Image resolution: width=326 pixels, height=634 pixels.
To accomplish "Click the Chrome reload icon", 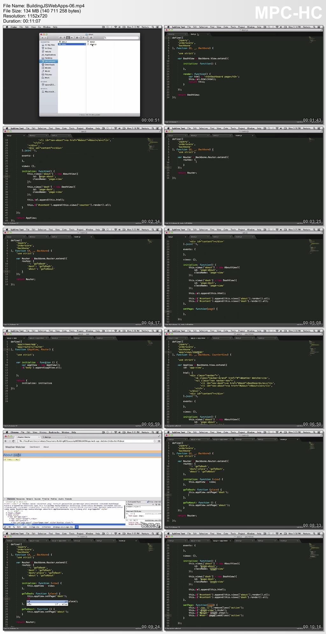I will 13,441.
